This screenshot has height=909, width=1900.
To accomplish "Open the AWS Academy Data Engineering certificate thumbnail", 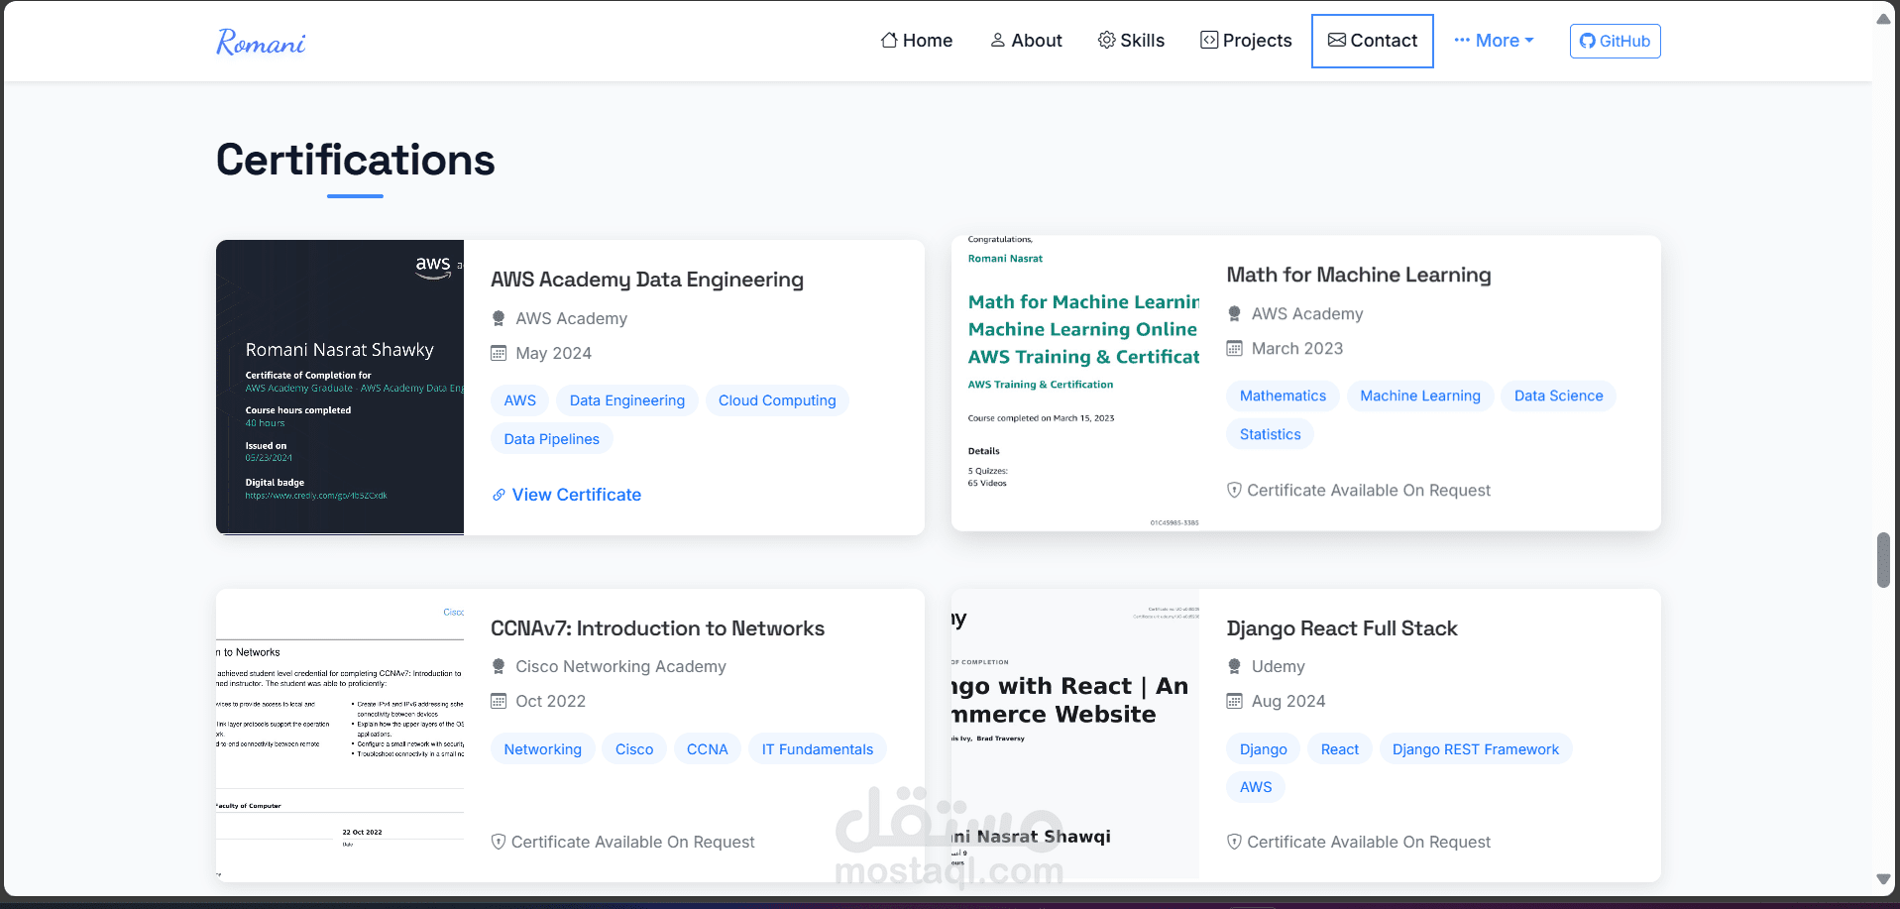I will pyautogui.click(x=340, y=388).
